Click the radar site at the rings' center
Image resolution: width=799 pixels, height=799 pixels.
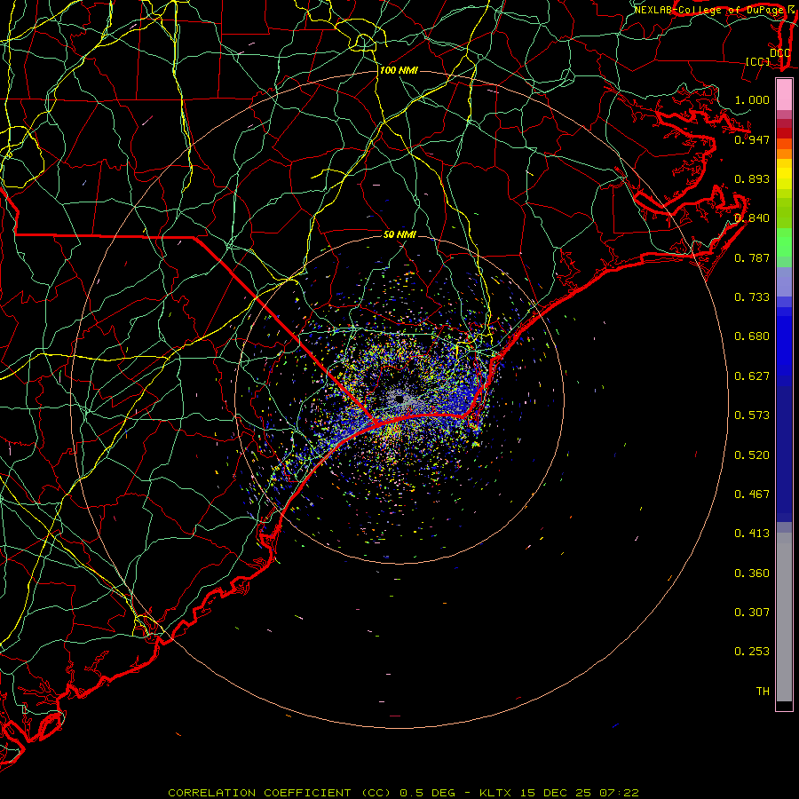[x=400, y=399]
